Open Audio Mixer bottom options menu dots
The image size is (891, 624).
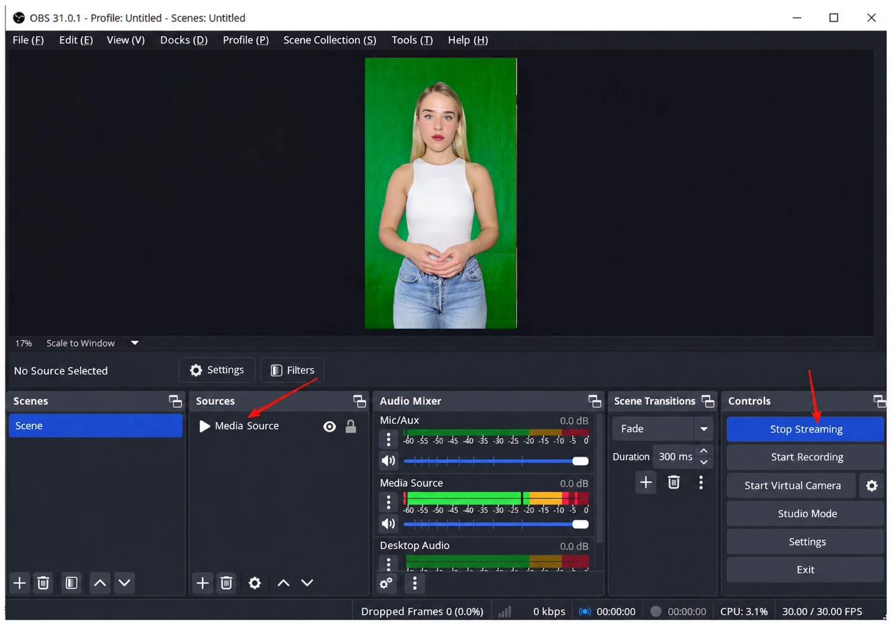[415, 584]
